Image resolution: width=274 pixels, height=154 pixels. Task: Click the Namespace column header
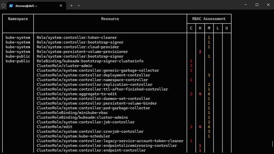pyautogui.click(x=18, y=19)
